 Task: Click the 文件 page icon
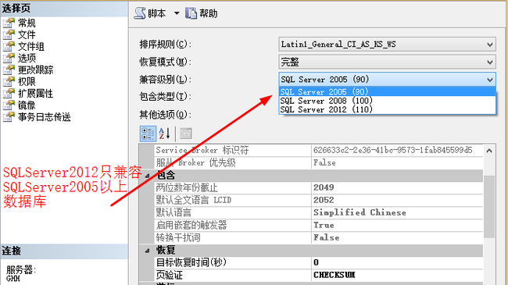click(x=9, y=34)
